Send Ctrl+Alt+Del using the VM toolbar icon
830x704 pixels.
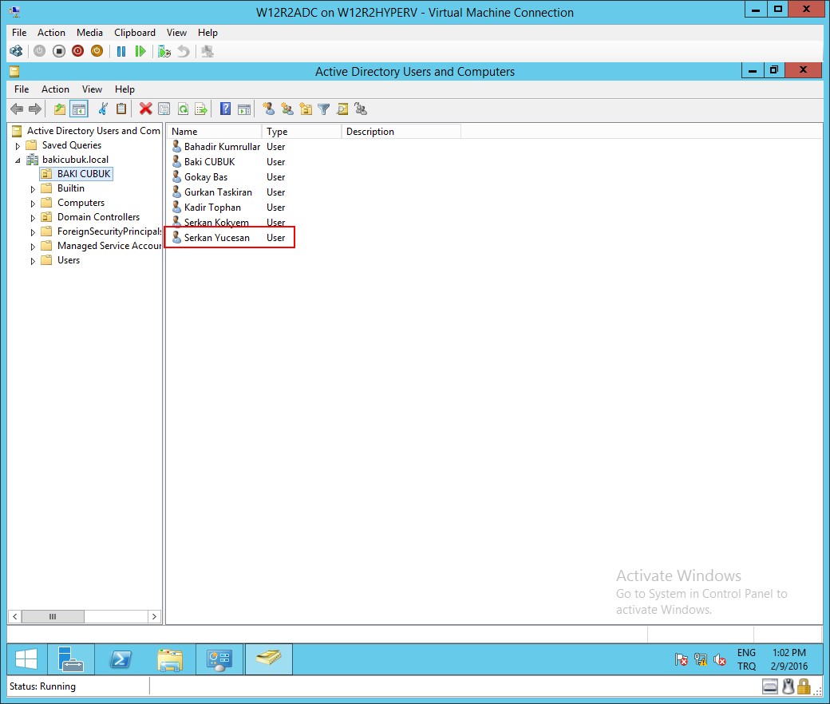tap(16, 51)
